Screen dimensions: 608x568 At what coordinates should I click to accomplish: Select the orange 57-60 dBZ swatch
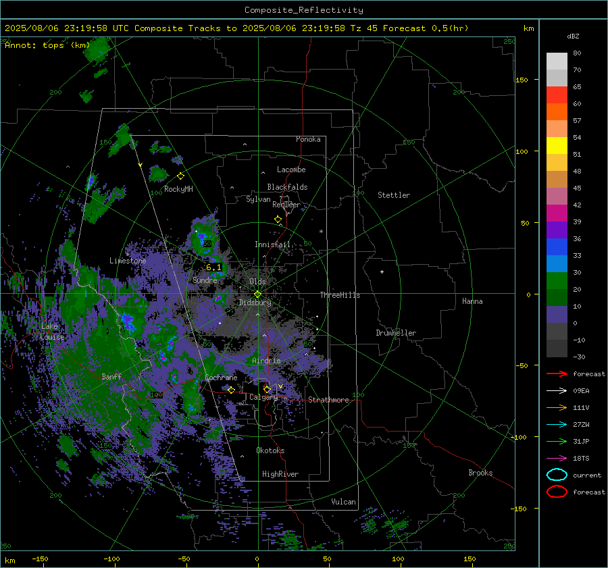pos(557,111)
